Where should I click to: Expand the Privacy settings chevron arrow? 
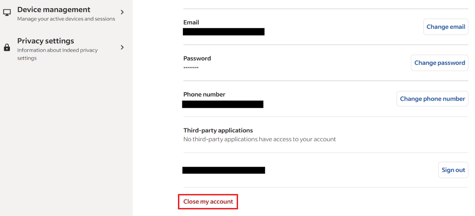(122, 47)
